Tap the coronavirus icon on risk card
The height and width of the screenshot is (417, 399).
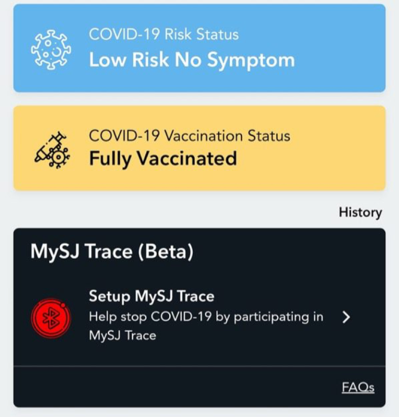(x=51, y=50)
